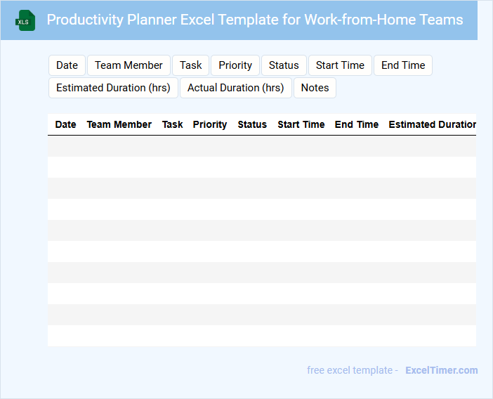Select the Status column header
Viewport: 493px width, 399px height.
(x=252, y=124)
